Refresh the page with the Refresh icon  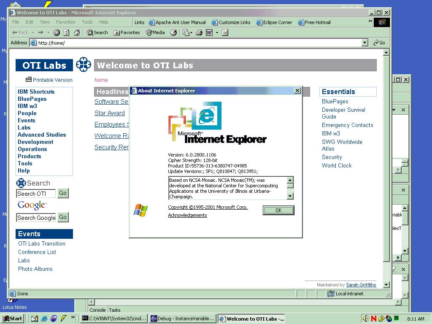coord(67,32)
